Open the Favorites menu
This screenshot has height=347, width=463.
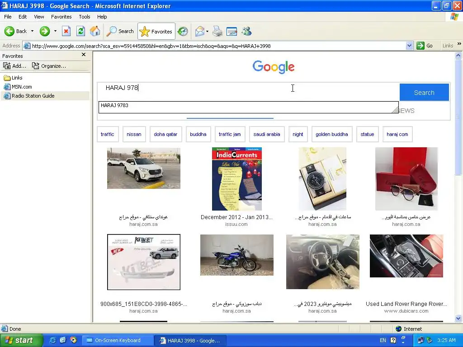tap(61, 17)
